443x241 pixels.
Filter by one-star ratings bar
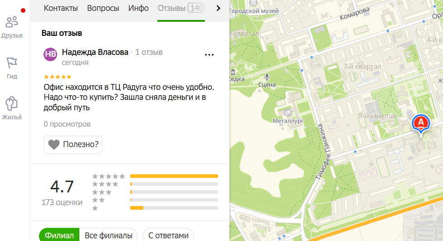point(174,208)
